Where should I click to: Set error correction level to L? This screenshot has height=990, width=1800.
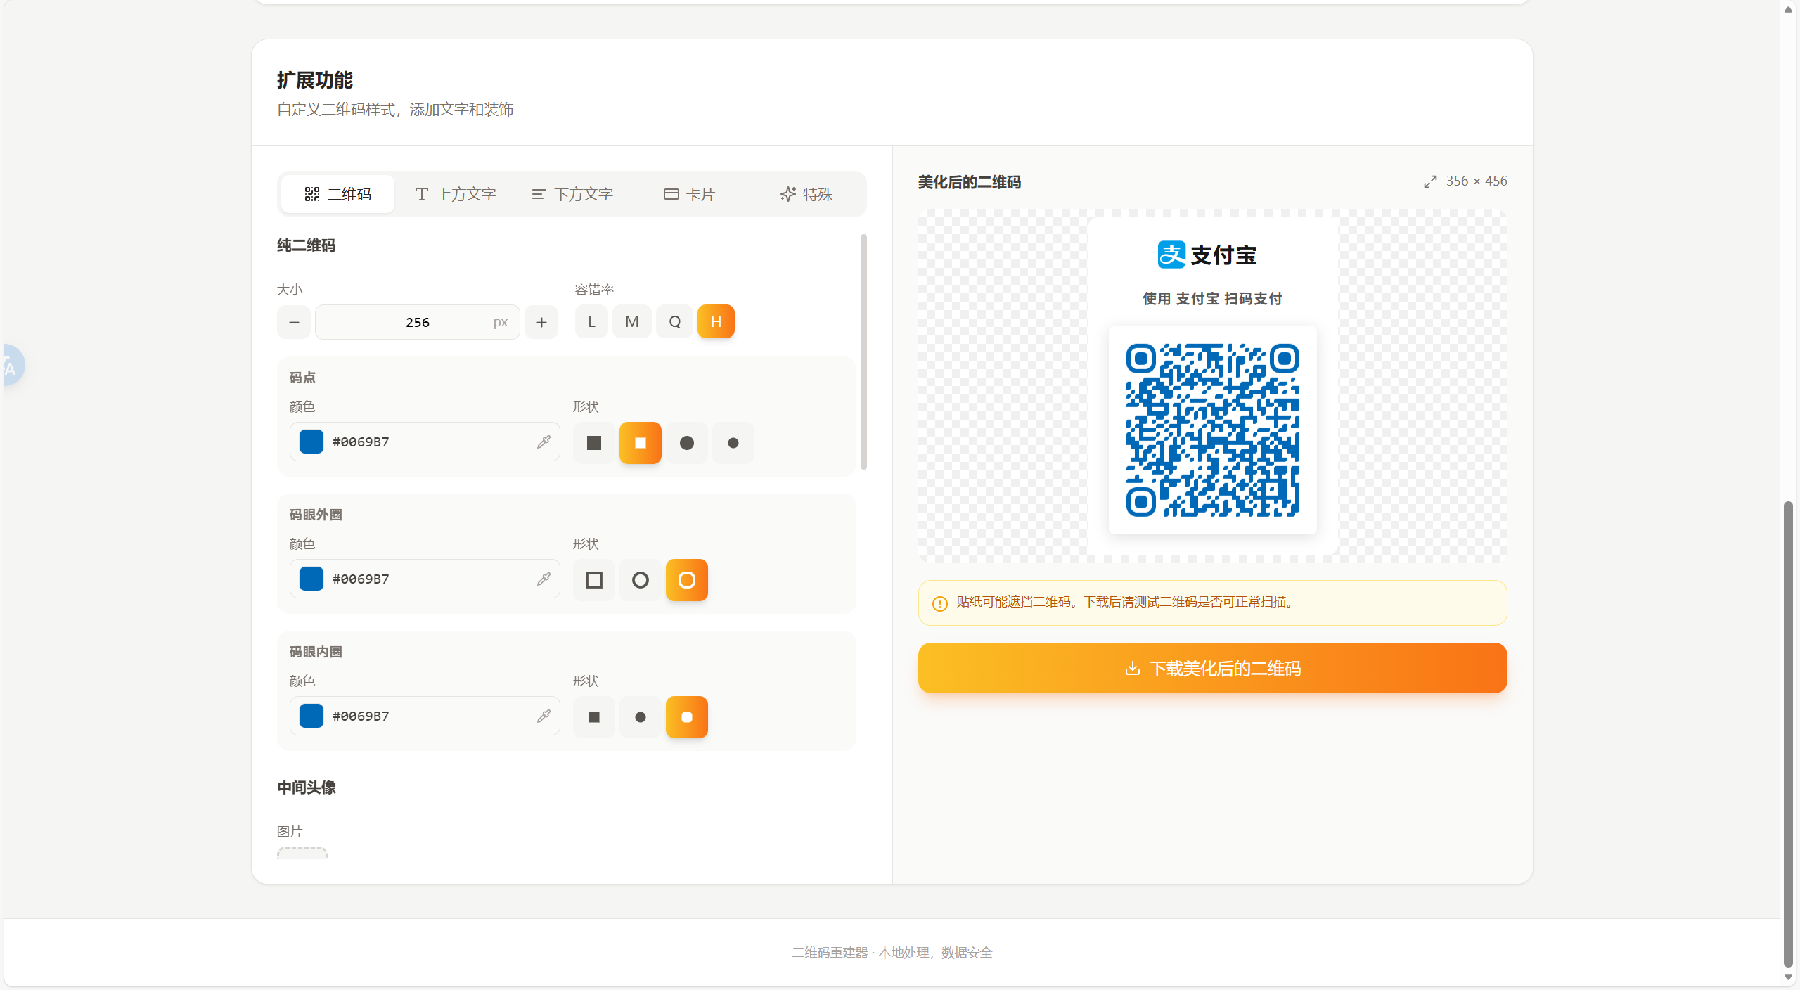click(591, 321)
